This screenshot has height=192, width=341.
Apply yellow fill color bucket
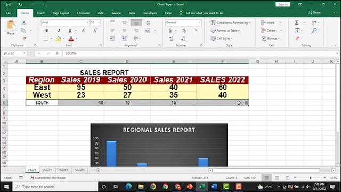58,39
